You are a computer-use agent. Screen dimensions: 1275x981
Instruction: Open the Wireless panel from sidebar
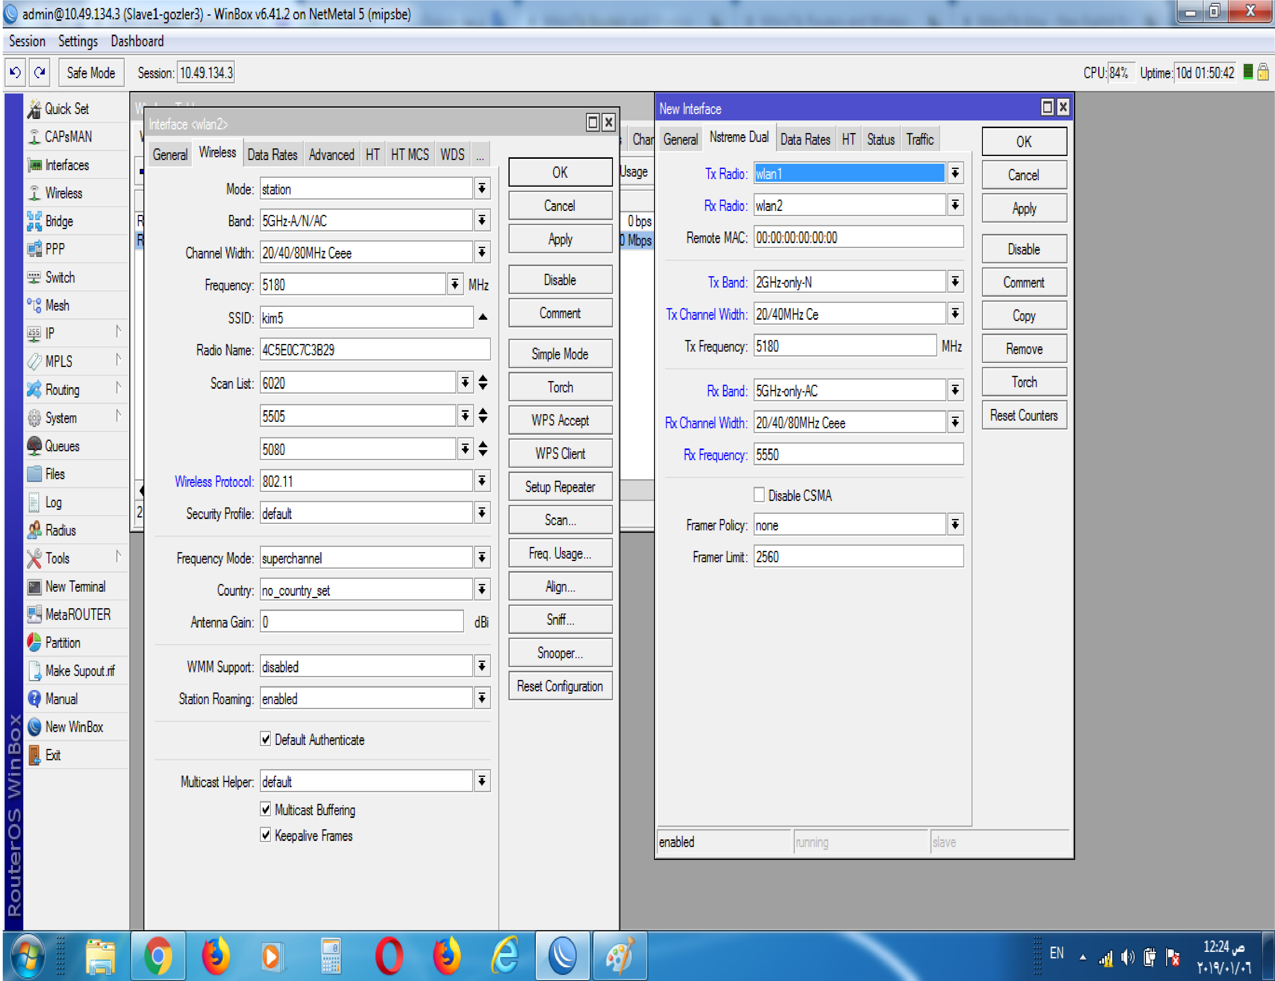click(x=64, y=193)
